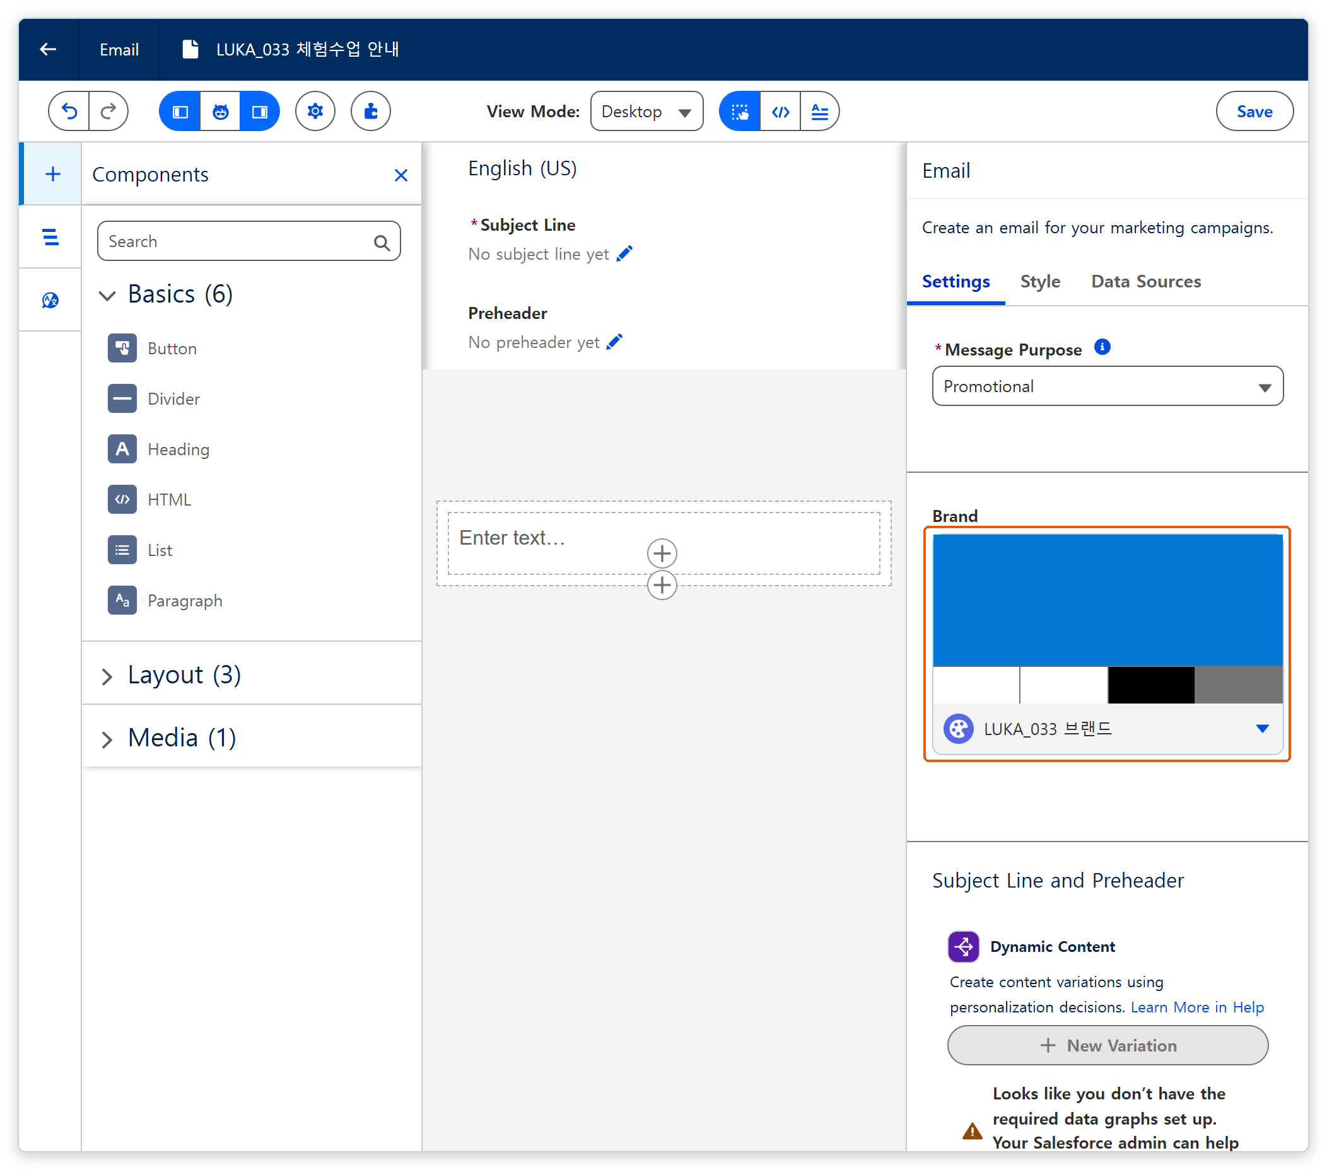Switch to plain text view mode
Viewport: 1327px width, 1170px height.
820,112
